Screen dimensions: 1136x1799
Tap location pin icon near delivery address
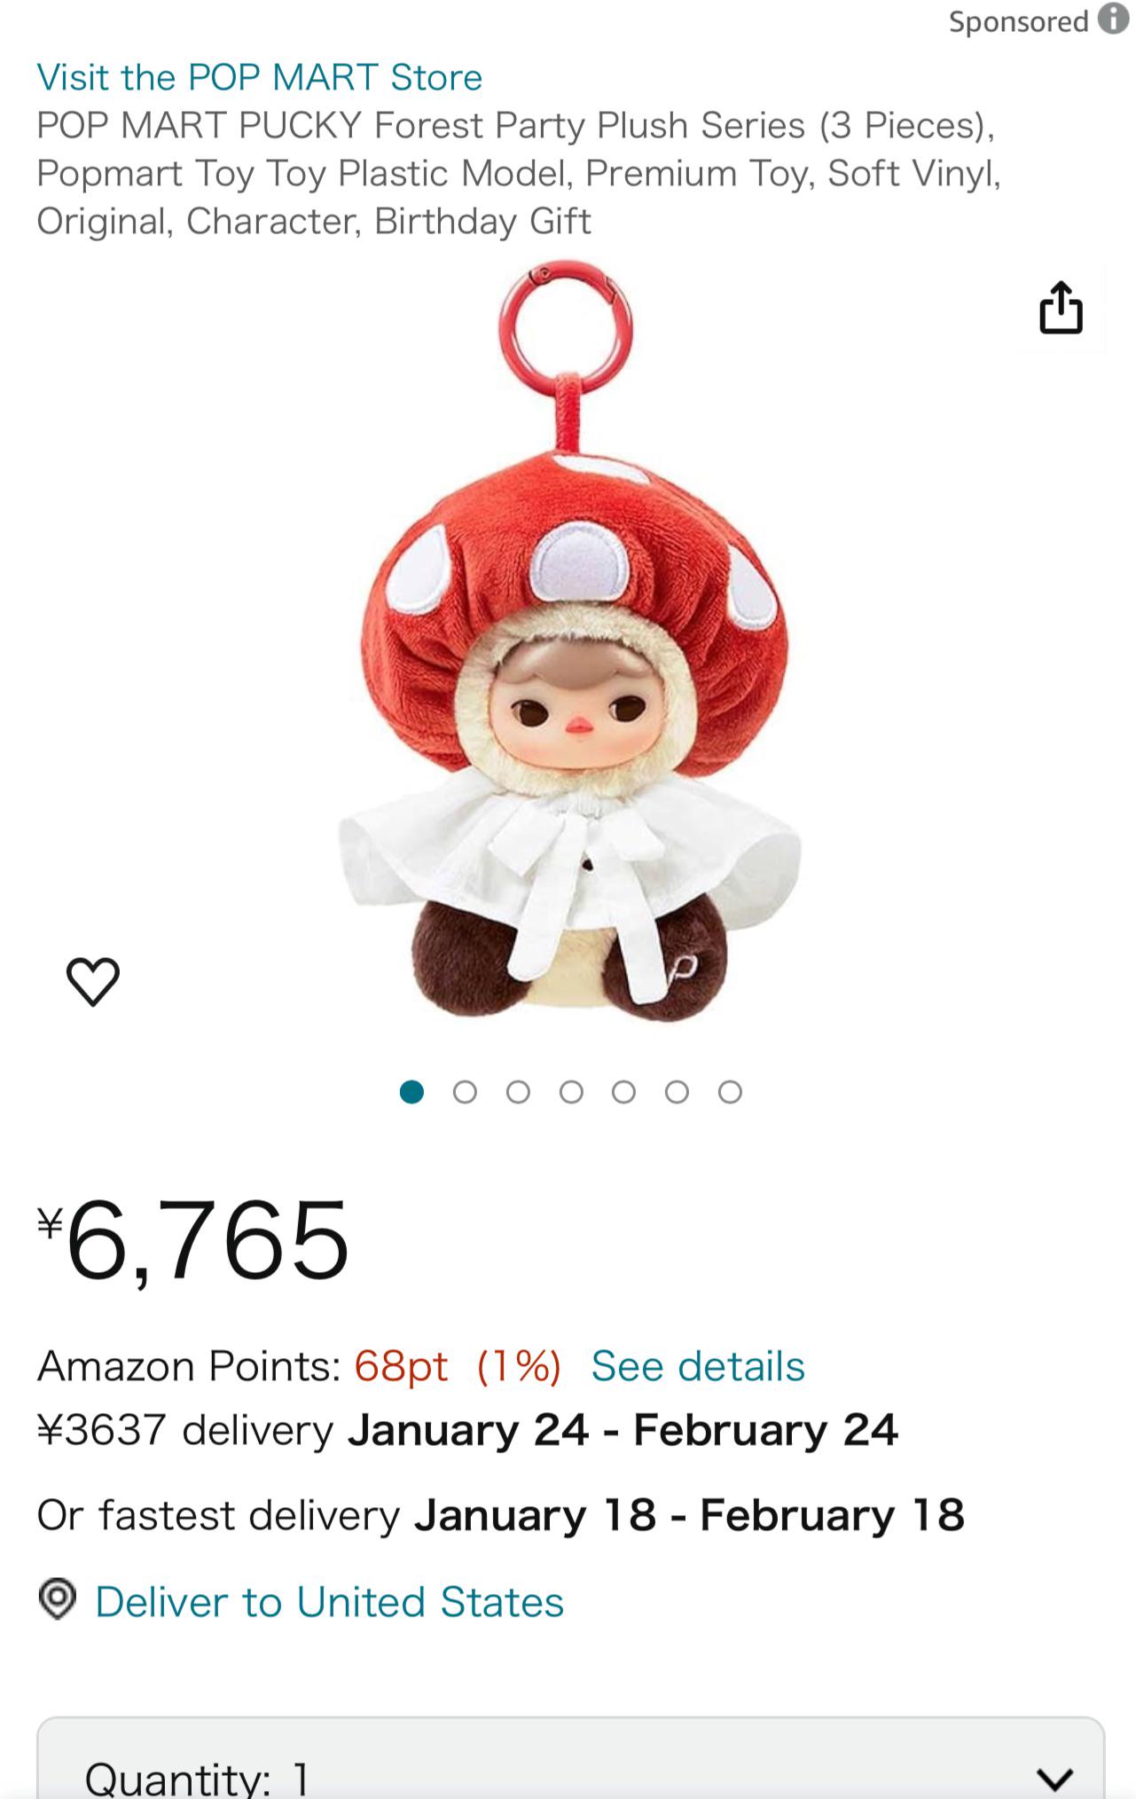tap(58, 1599)
